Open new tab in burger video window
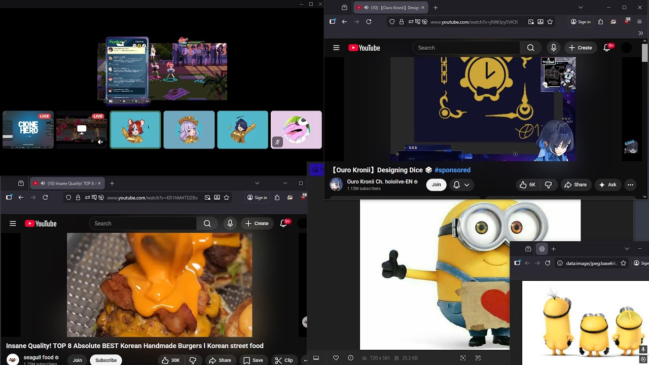The image size is (649, 365). [112, 183]
